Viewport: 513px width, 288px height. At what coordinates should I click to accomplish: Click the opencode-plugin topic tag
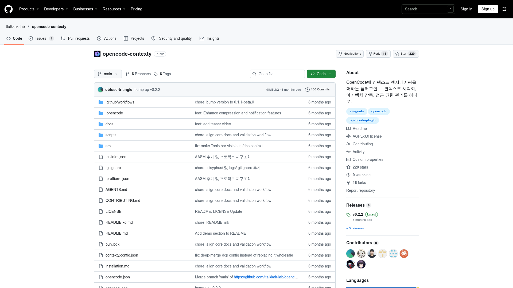[363, 120]
